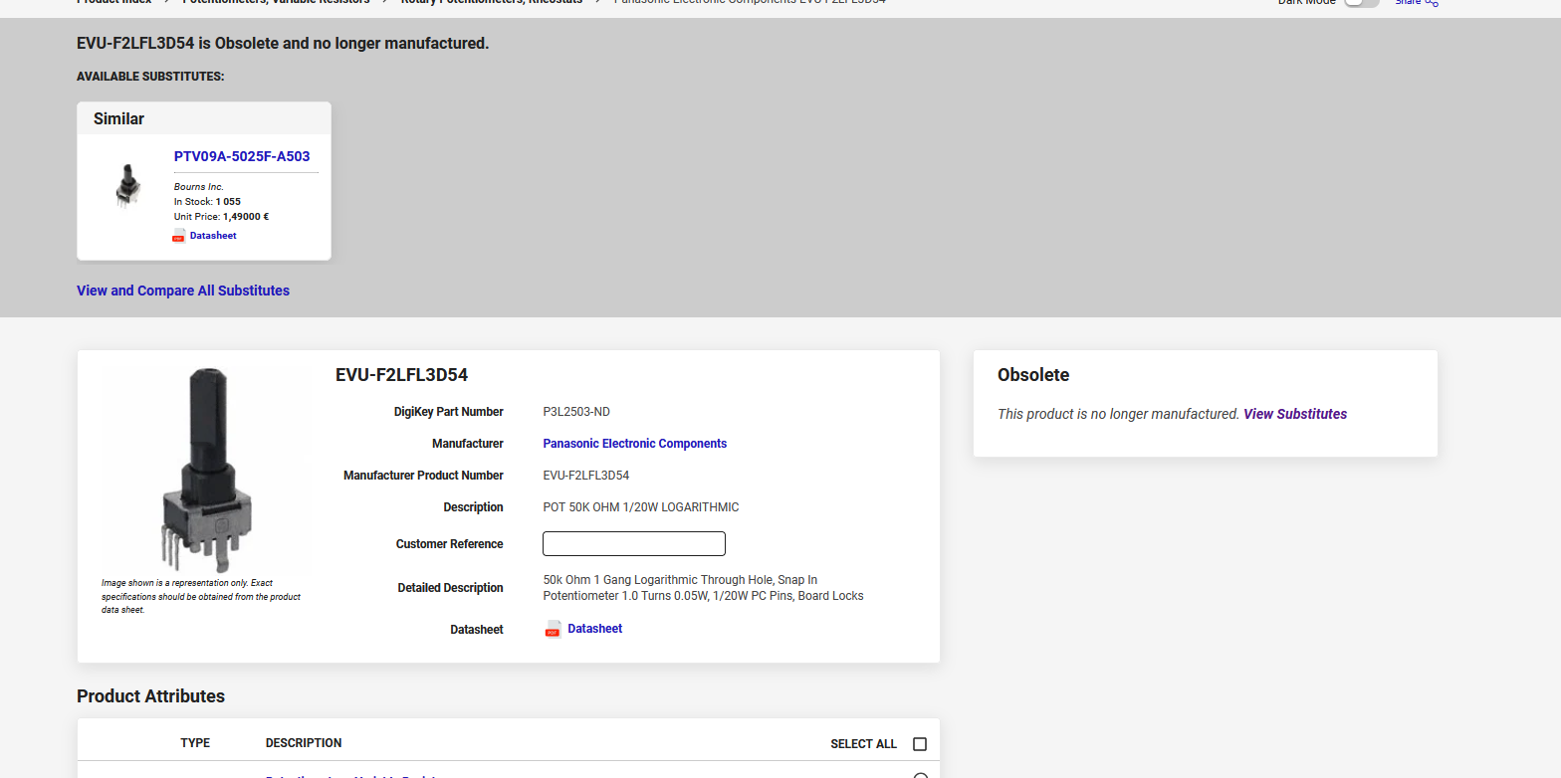Click the detailed description starting 50k Ohm 1 Gang
The width and height of the screenshot is (1561, 778).
point(704,588)
